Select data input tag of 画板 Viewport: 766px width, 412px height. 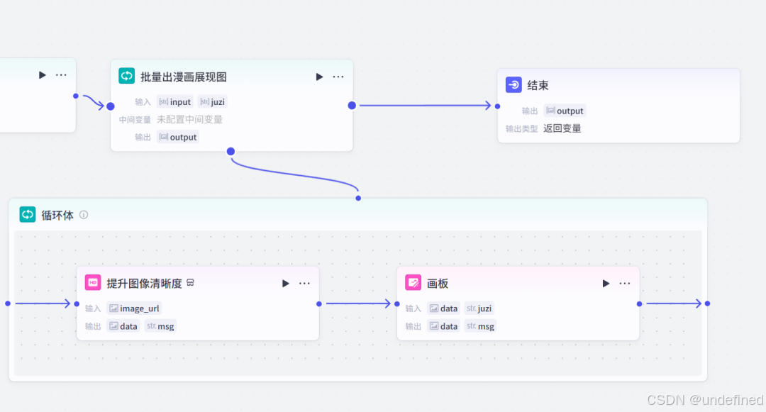point(443,308)
